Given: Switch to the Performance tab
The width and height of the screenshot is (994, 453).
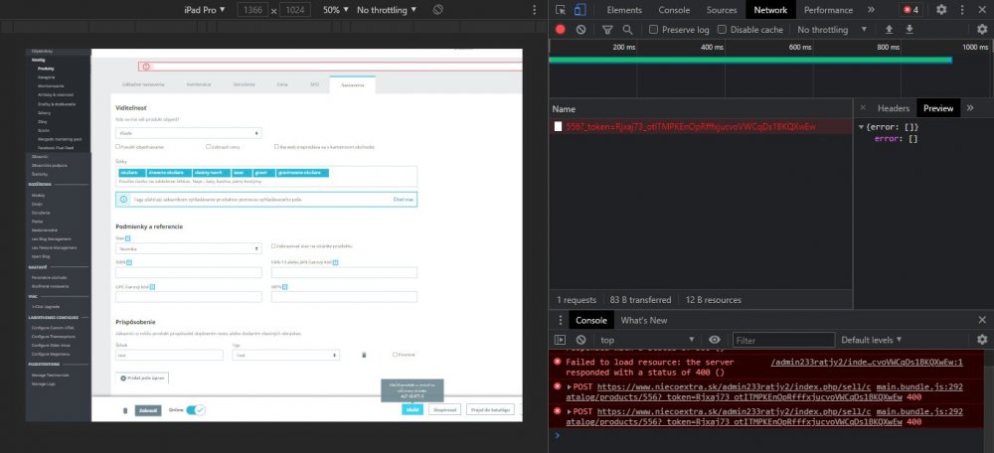Looking at the screenshot, I should 828,10.
